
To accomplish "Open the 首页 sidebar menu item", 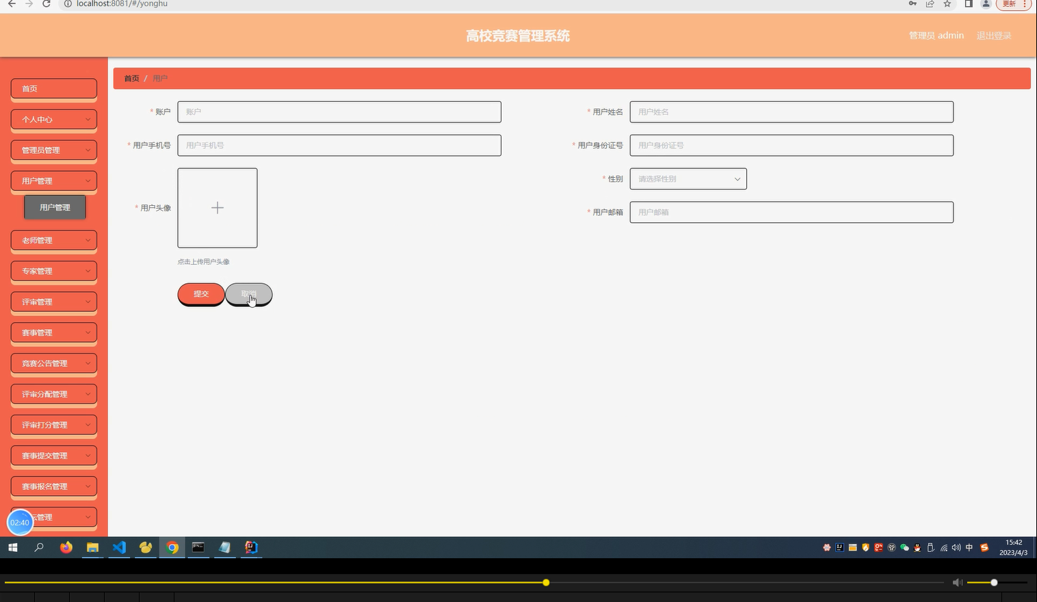I will click(x=54, y=89).
